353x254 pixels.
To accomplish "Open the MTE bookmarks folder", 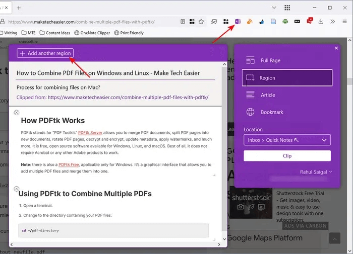I will (29, 33).
